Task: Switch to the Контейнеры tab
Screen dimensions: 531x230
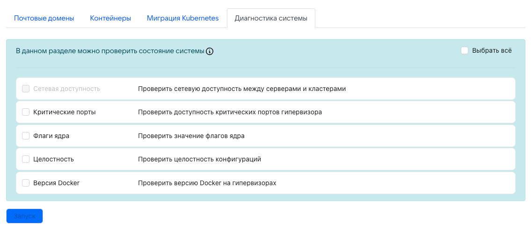Action: click(110, 19)
